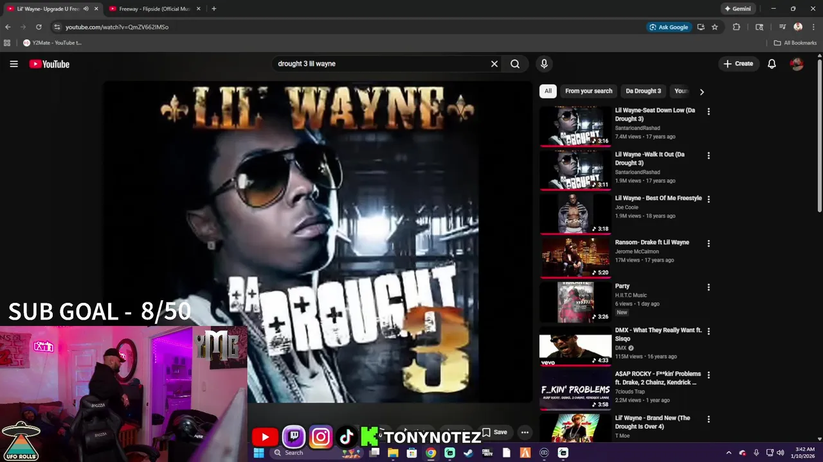
Task: Open Ransom- Drake ft Lil Wayne thumbnail
Action: pos(575,258)
